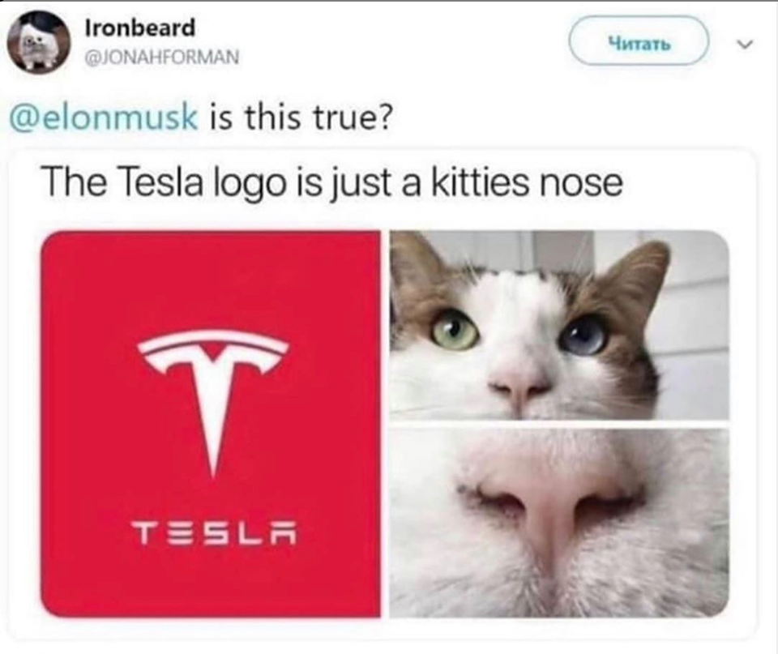778x654 pixels.
Task: Open the red Tesla logo image
Action: coord(211,424)
